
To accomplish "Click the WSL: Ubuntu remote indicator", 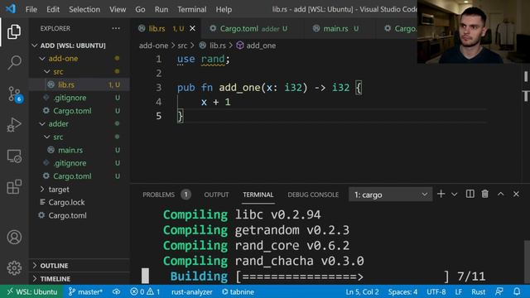I will pos(32,291).
